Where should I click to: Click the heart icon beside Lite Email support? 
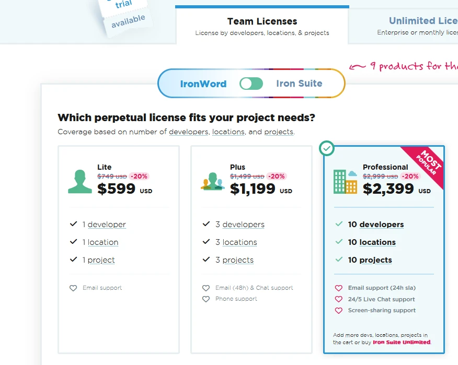(73, 288)
